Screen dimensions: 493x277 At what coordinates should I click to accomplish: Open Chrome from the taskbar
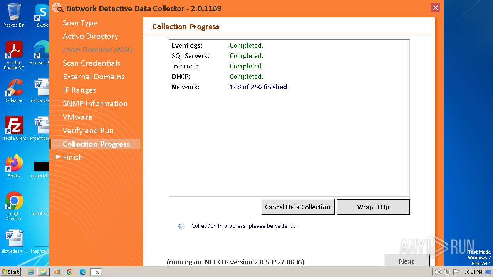coord(70,272)
